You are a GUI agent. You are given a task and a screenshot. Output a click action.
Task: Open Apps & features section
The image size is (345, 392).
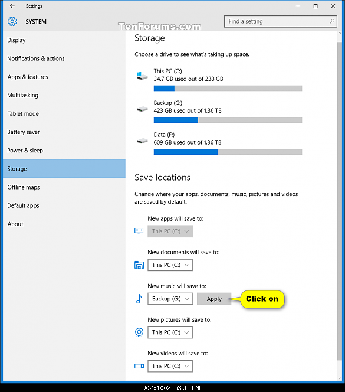(64, 77)
